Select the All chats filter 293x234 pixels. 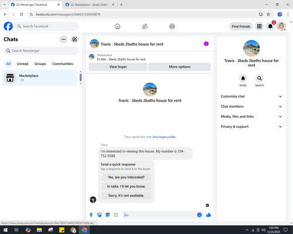point(8,64)
